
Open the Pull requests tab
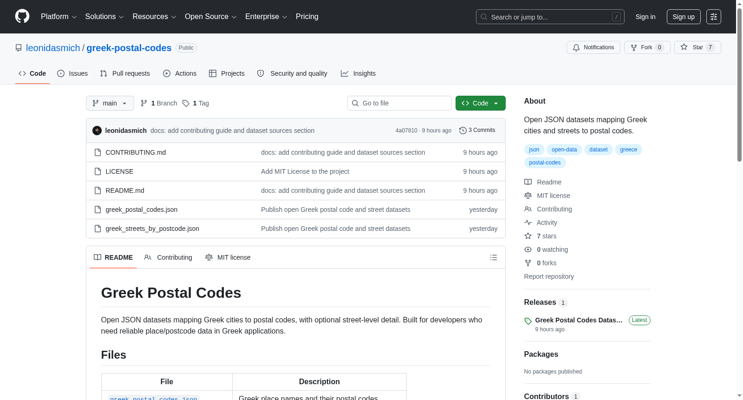[125, 73]
